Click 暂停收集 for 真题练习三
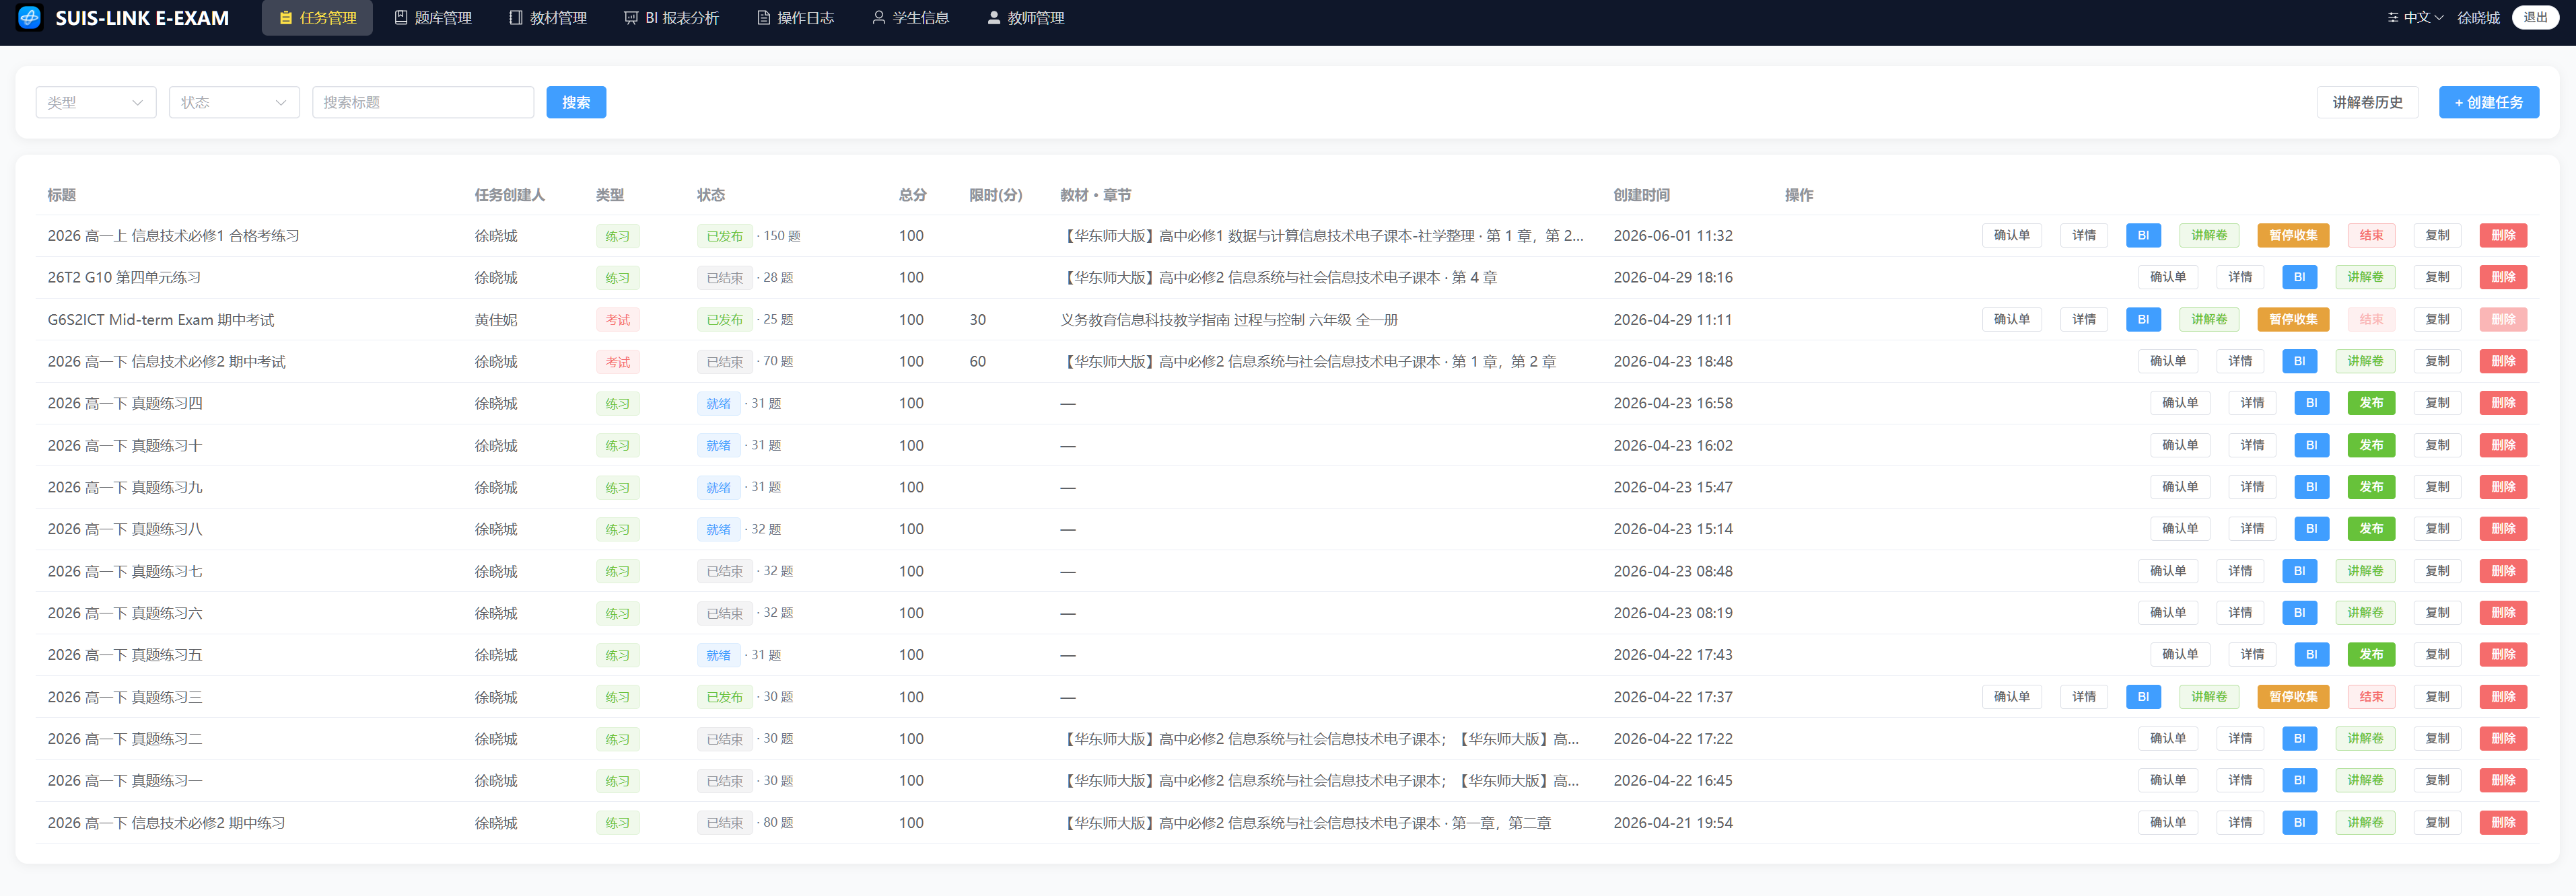The height and width of the screenshot is (896, 2576). (x=2293, y=697)
